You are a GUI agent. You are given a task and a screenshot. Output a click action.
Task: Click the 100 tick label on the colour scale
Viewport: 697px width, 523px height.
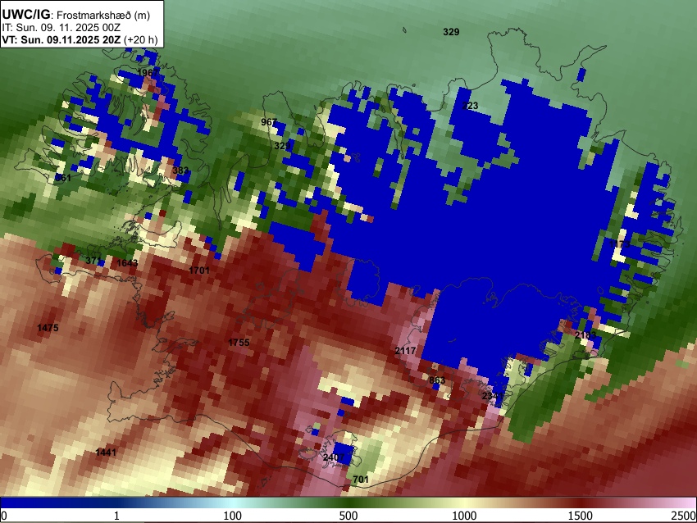click(233, 516)
